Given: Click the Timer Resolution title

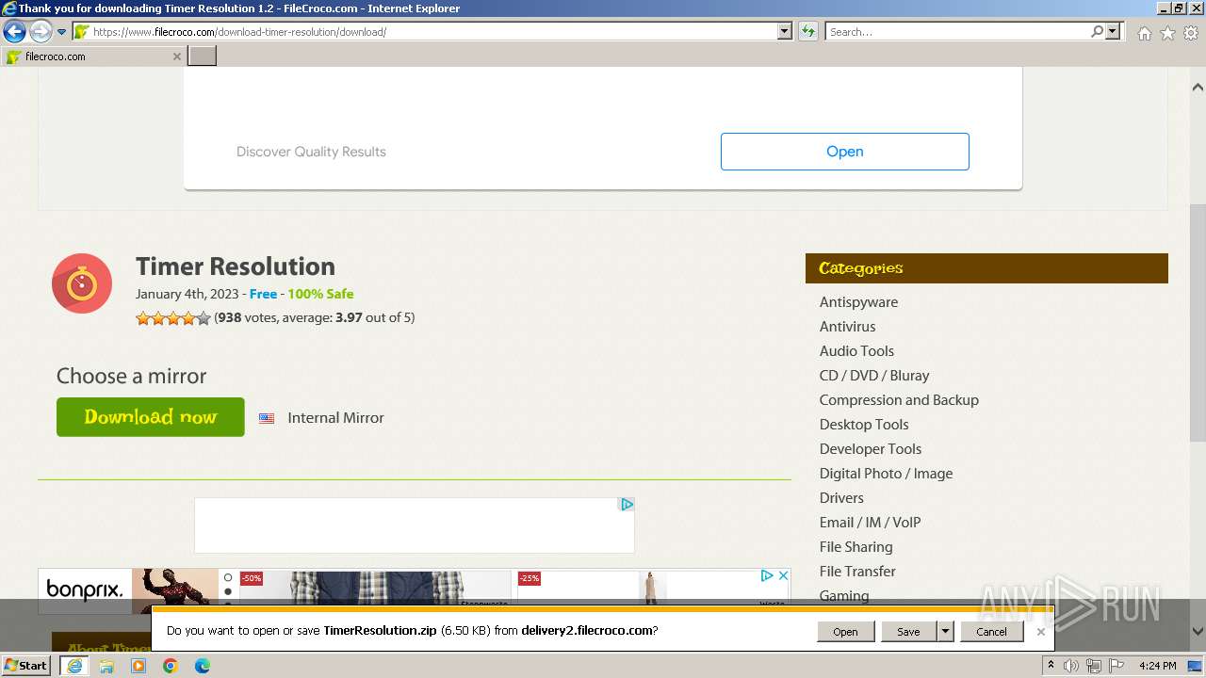Looking at the screenshot, I should pos(236,266).
